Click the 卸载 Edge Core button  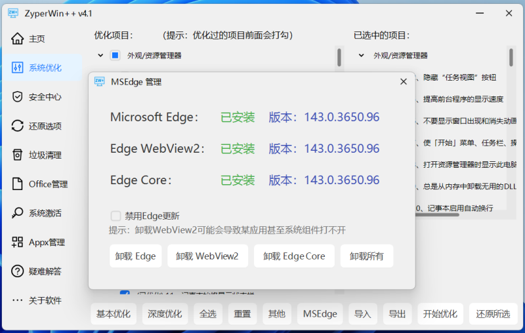pyautogui.click(x=294, y=256)
